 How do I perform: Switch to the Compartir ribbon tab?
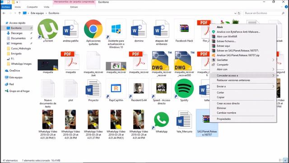(x=32, y=7)
